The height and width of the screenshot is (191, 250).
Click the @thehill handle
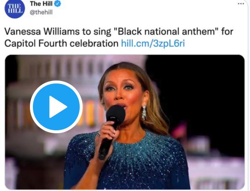pyautogui.click(x=41, y=12)
